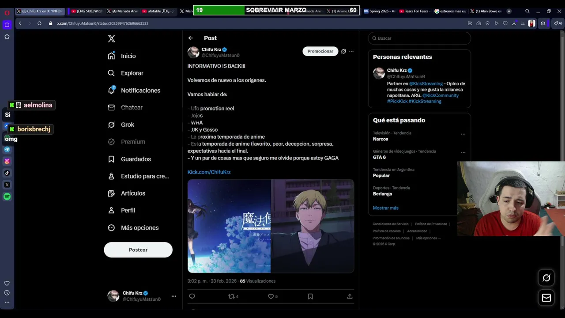Open Grok icon next to Promocionar
565x318 pixels.
tap(343, 51)
